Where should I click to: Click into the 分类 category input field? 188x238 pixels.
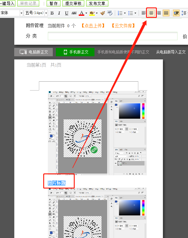[x=113, y=36]
